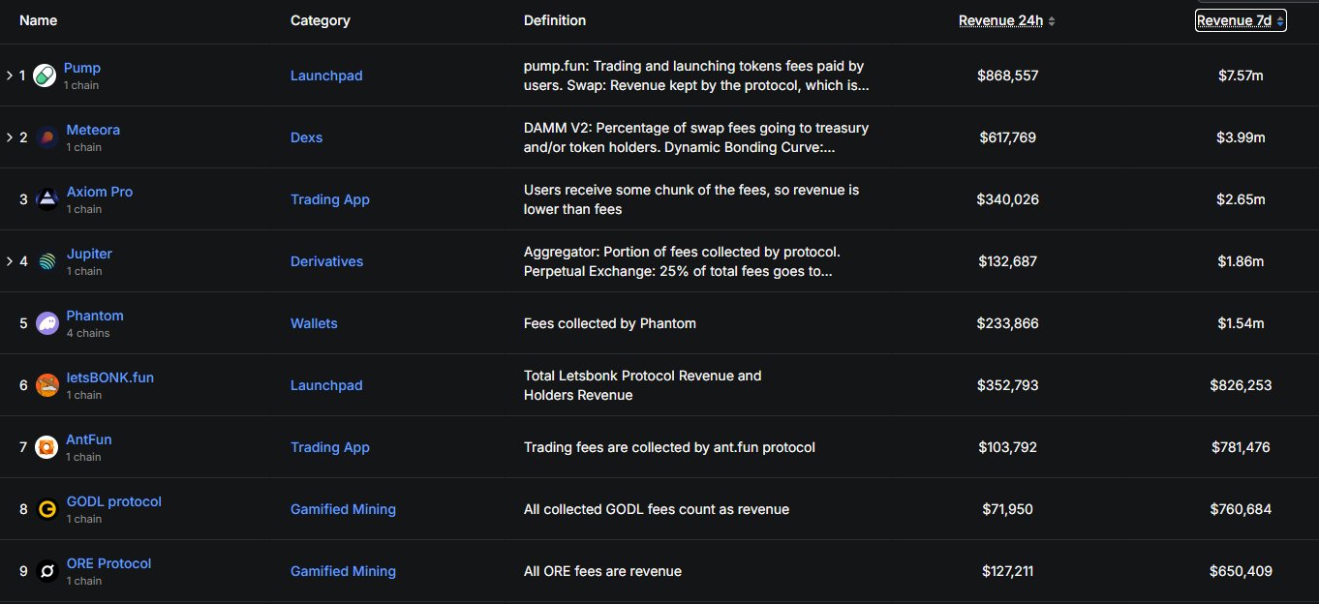Viewport: 1319px width, 604px height.
Task: Open the Launchpad category link for Pump
Action: coord(326,75)
